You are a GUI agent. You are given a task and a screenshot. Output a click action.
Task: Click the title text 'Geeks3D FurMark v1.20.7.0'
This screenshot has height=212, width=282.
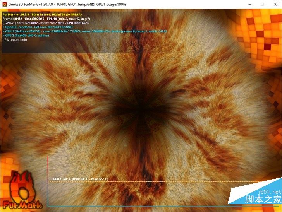31,5
